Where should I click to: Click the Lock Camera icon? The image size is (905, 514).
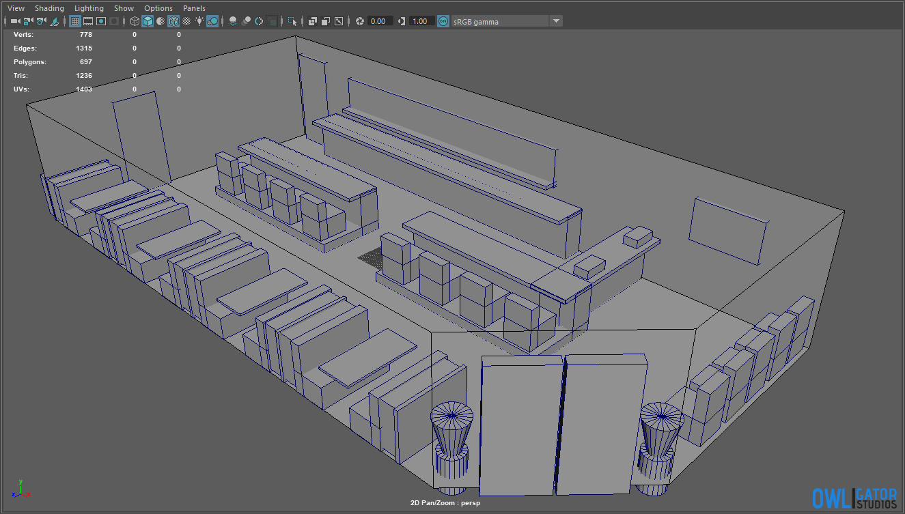[x=28, y=21]
